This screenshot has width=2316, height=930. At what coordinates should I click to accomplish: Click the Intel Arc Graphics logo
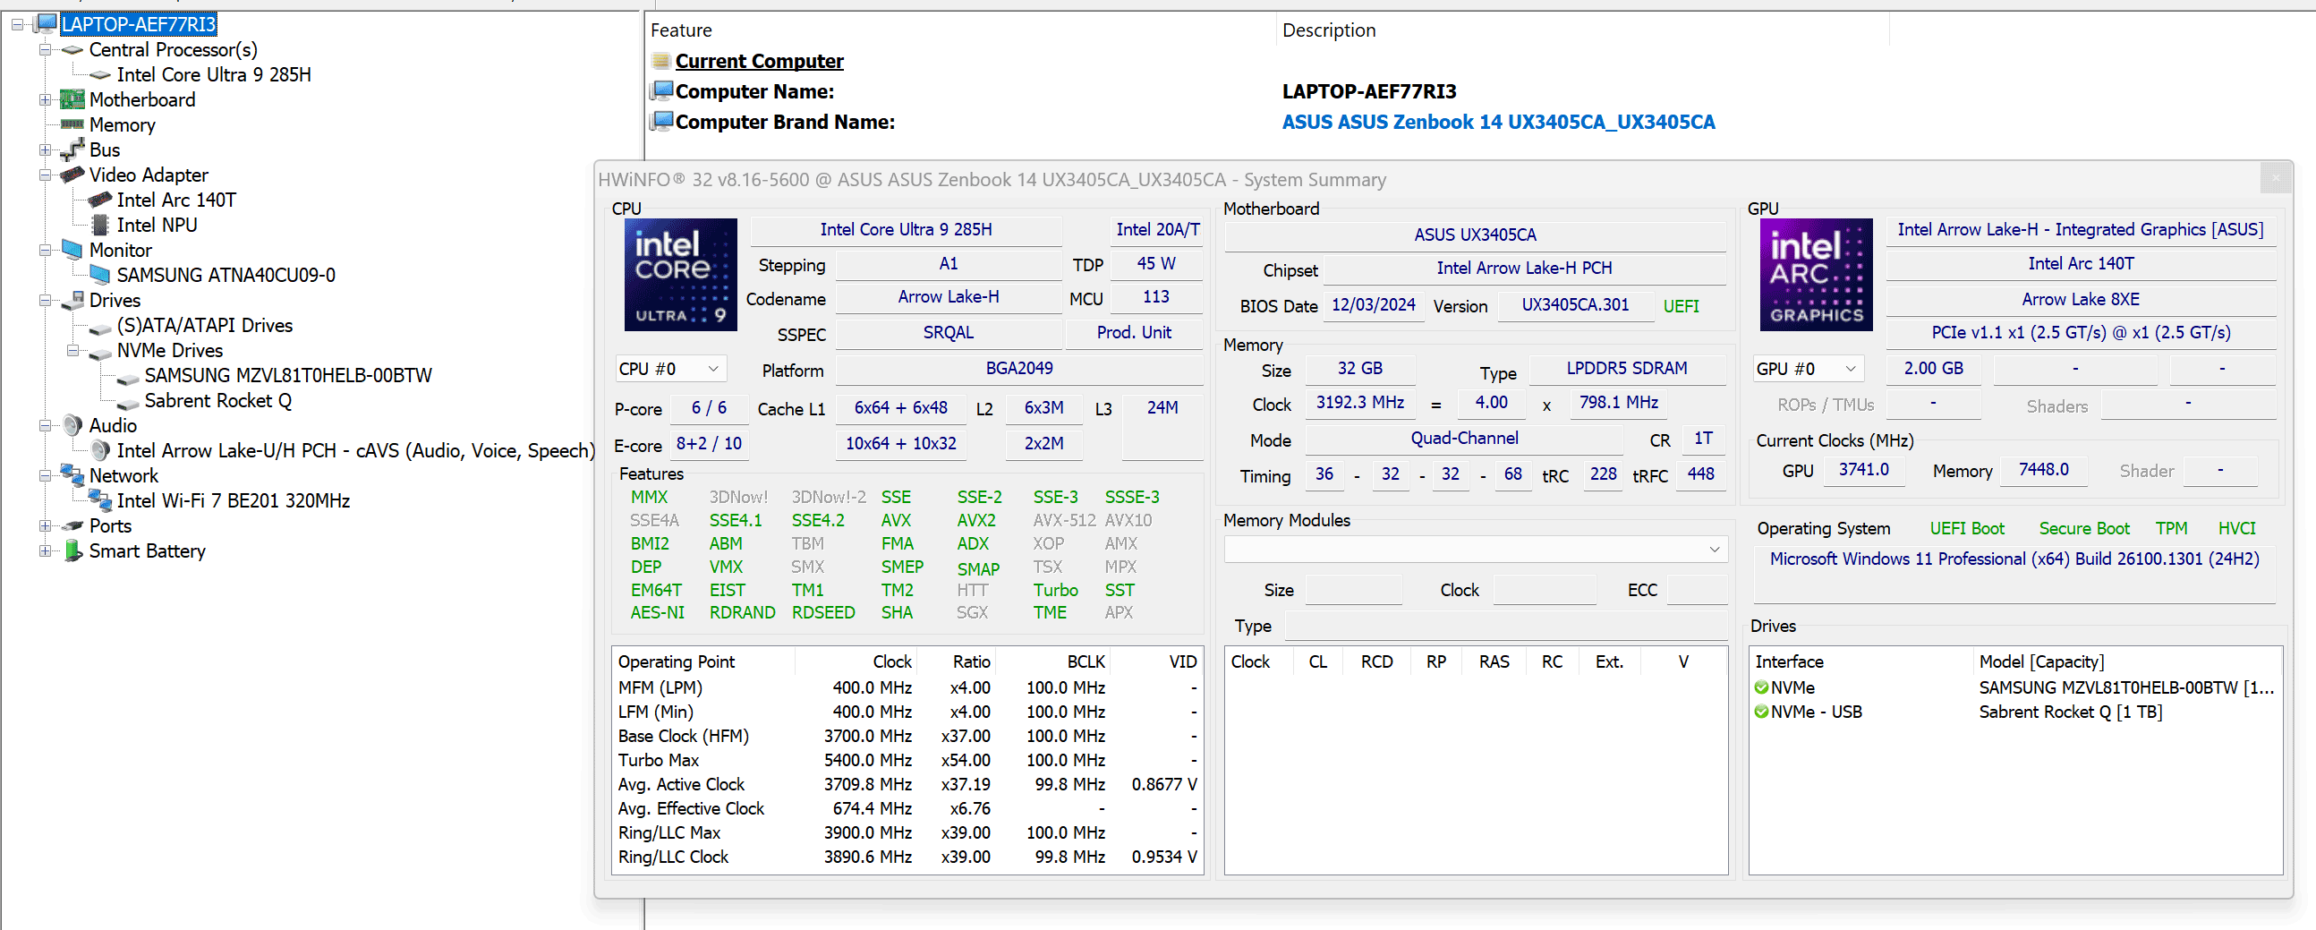pos(1816,275)
